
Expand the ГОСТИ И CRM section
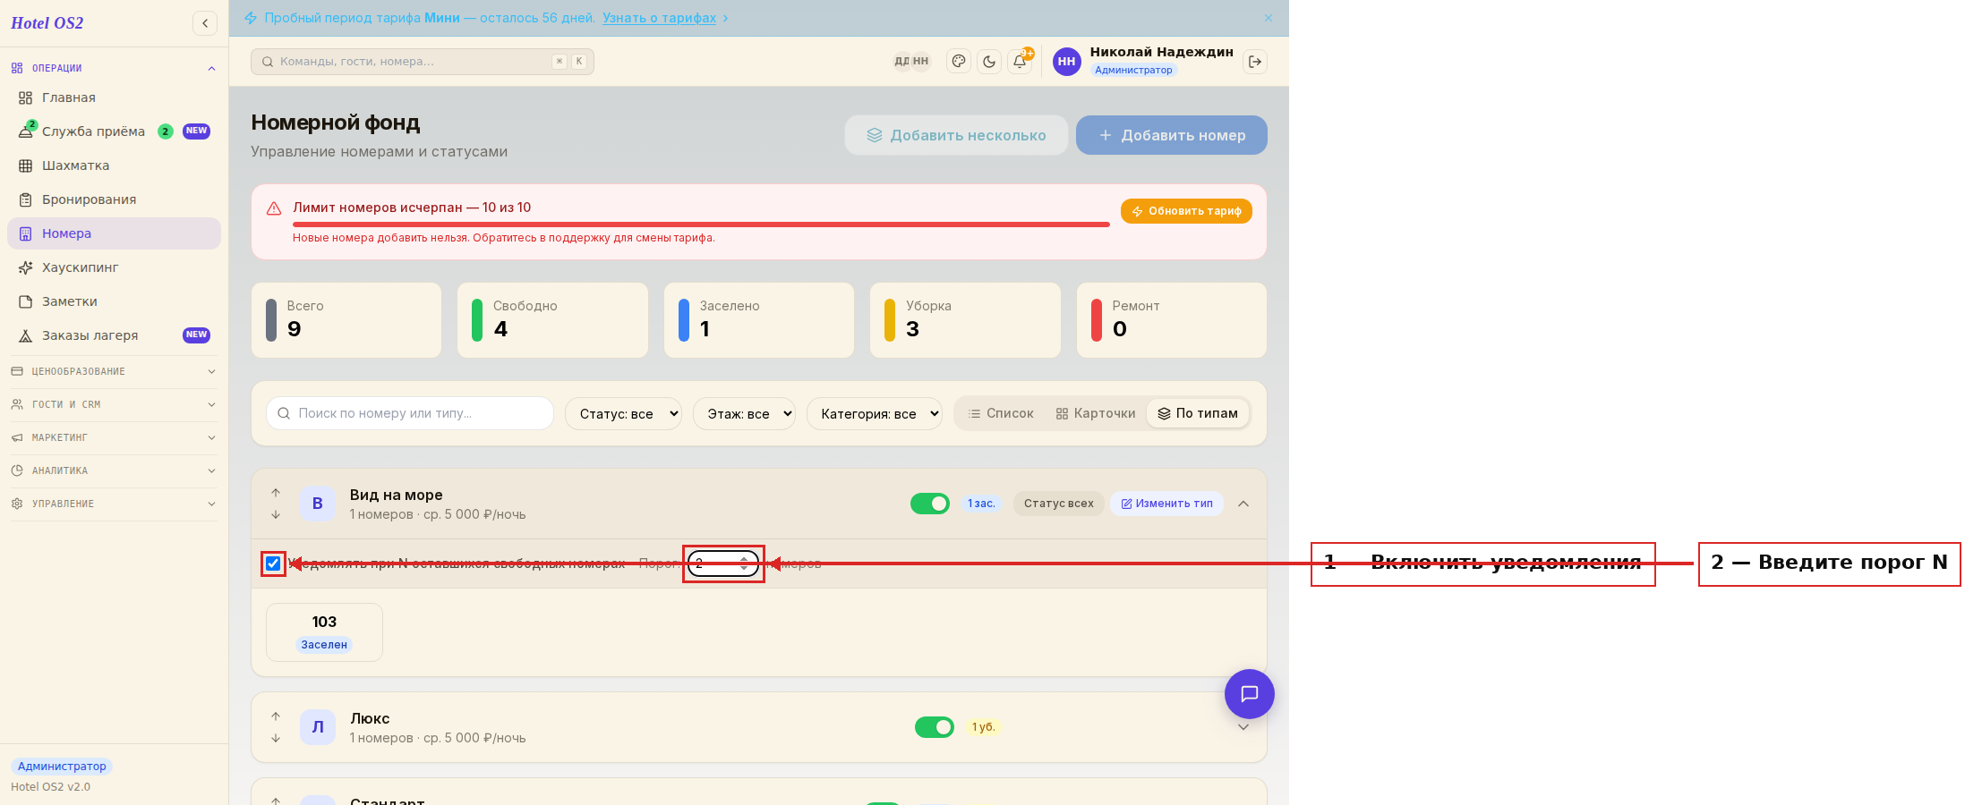coord(114,404)
